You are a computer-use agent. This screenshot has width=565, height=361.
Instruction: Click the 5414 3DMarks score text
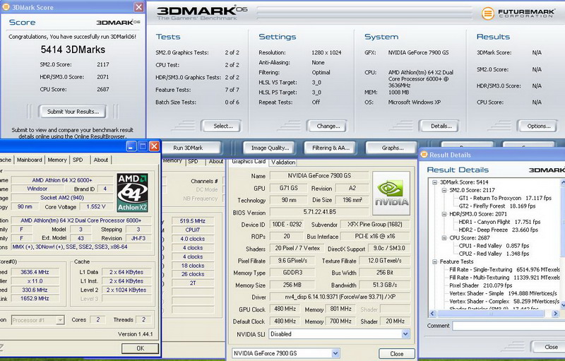point(73,49)
